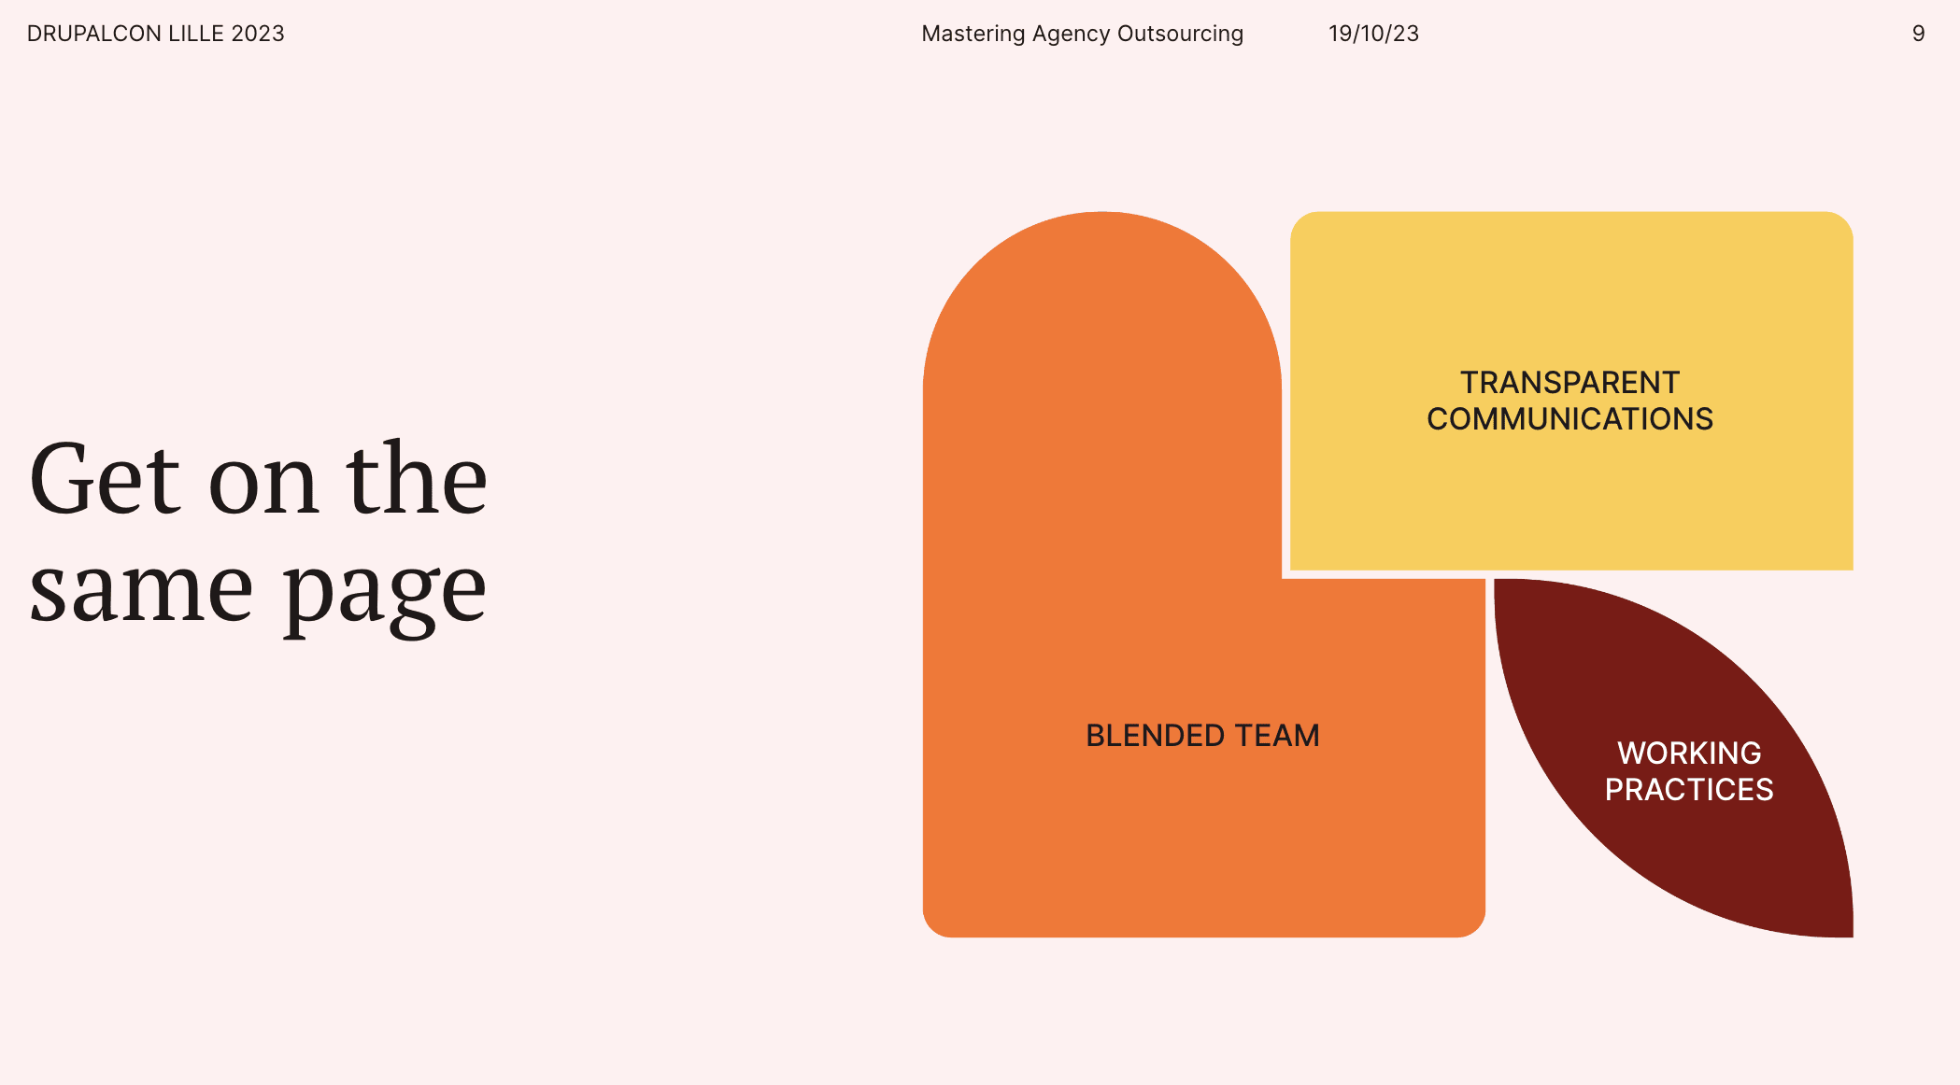Viewport: 1960px width, 1085px height.
Task: Click the 'Get on the' heading line
Action: [x=258, y=480]
